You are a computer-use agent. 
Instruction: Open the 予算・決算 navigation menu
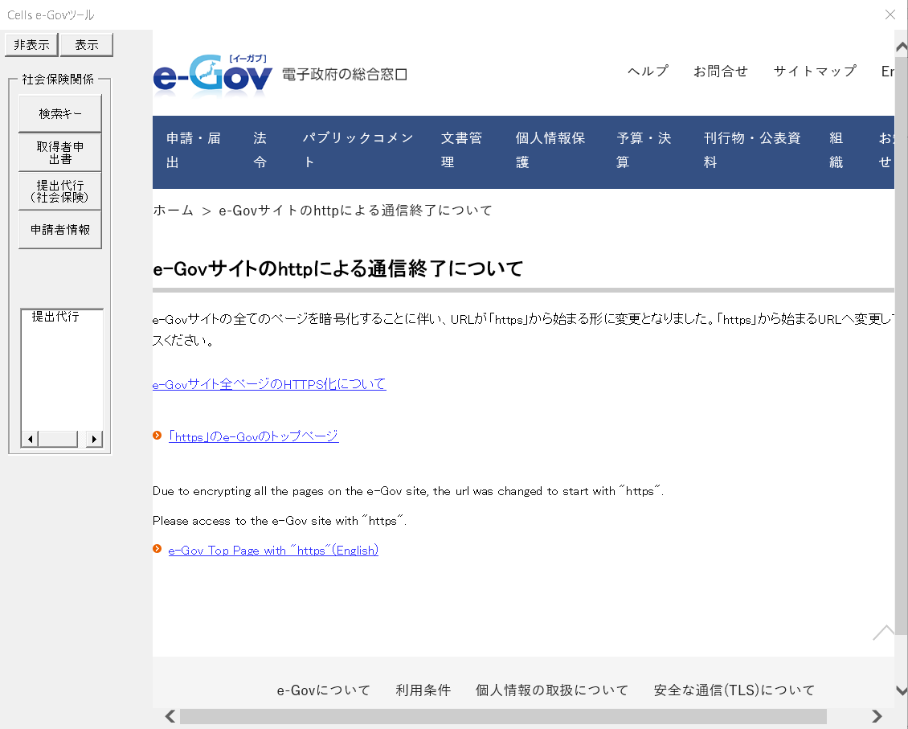tap(644, 150)
